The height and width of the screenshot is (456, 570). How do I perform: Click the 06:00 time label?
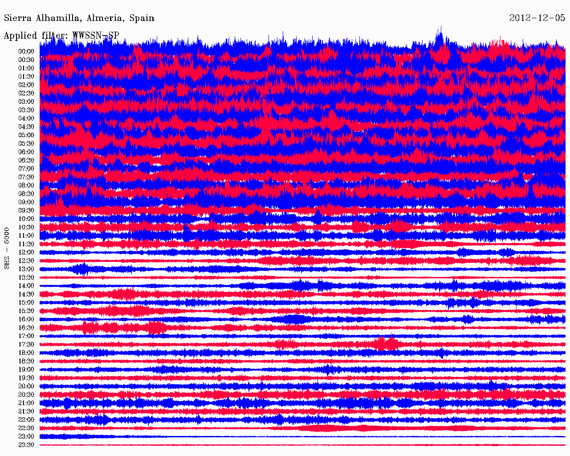[x=26, y=152]
